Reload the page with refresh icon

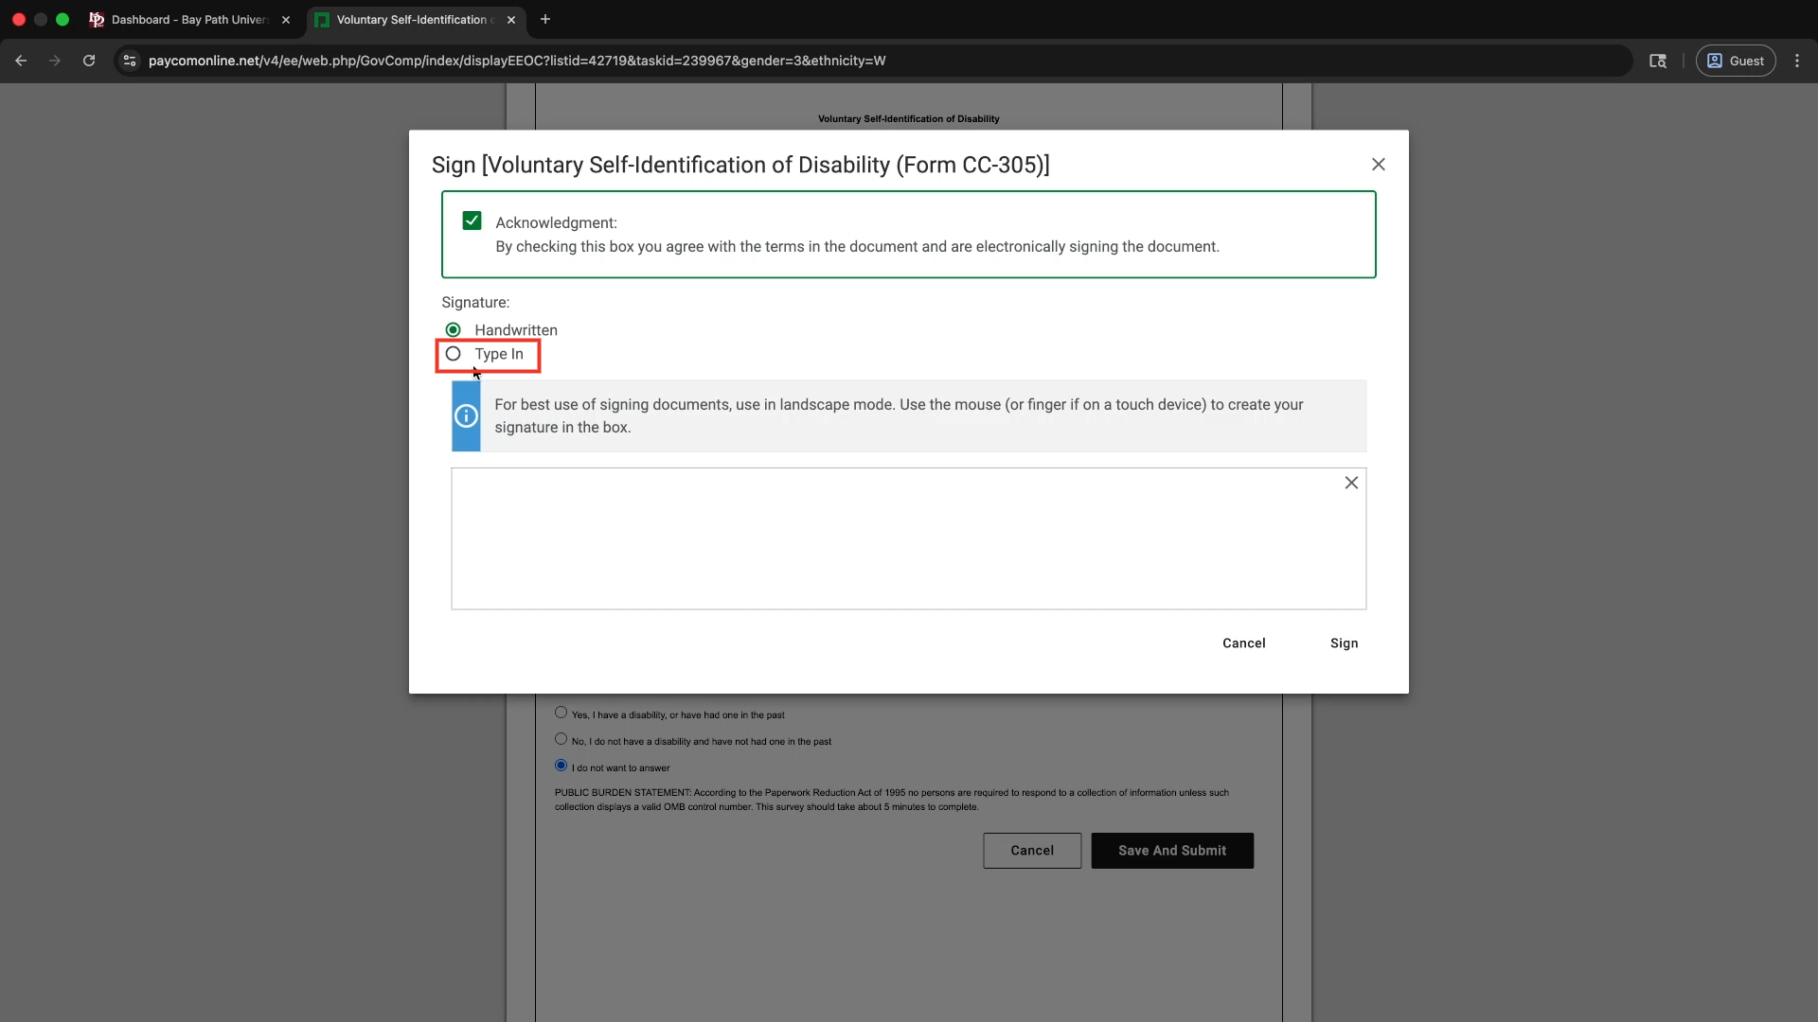[89, 61]
